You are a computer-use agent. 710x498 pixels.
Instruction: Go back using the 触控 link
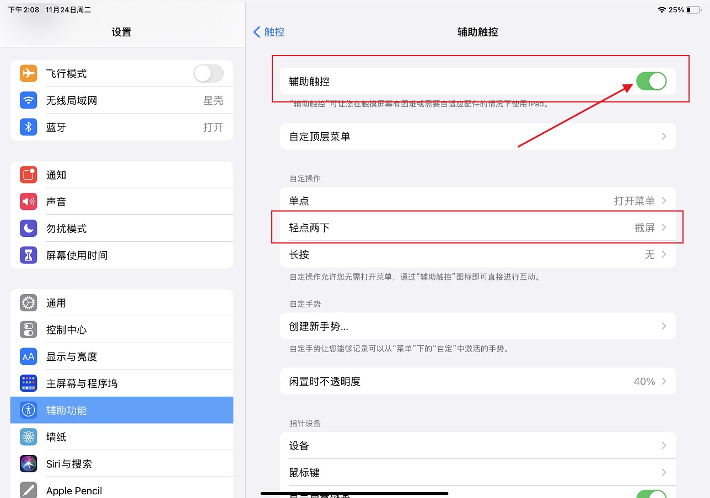pos(269,32)
